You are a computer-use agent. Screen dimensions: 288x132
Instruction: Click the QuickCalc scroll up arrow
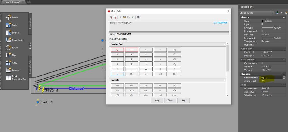pyautogui.click(x=228, y=44)
